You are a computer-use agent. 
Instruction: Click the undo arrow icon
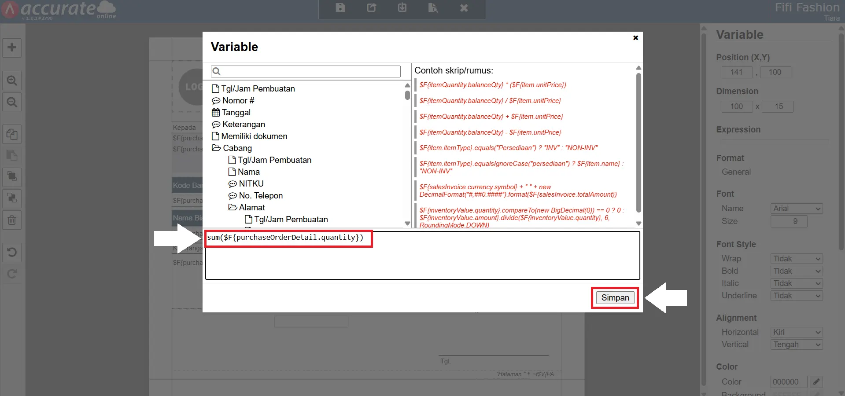tap(12, 252)
